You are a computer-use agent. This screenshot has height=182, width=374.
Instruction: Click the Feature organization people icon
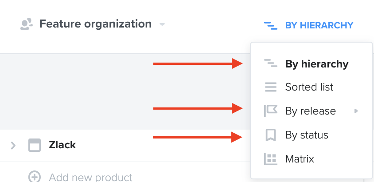click(x=27, y=24)
